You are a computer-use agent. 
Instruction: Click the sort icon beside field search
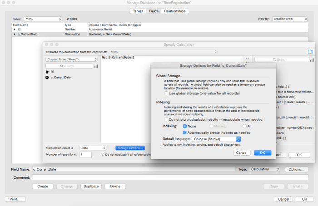coord(96,66)
